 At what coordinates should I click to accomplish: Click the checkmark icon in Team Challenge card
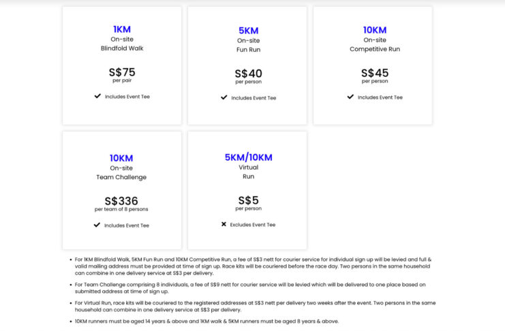pyautogui.click(x=97, y=225)
